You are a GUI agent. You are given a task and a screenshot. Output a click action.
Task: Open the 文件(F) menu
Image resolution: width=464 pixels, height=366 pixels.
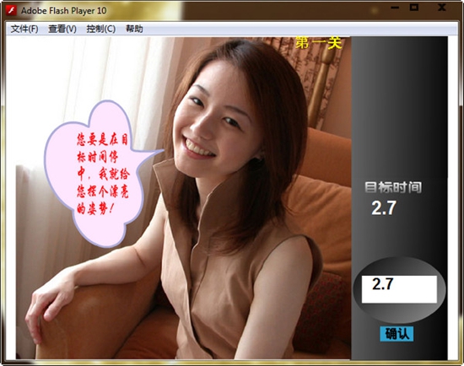coord(24,29)
